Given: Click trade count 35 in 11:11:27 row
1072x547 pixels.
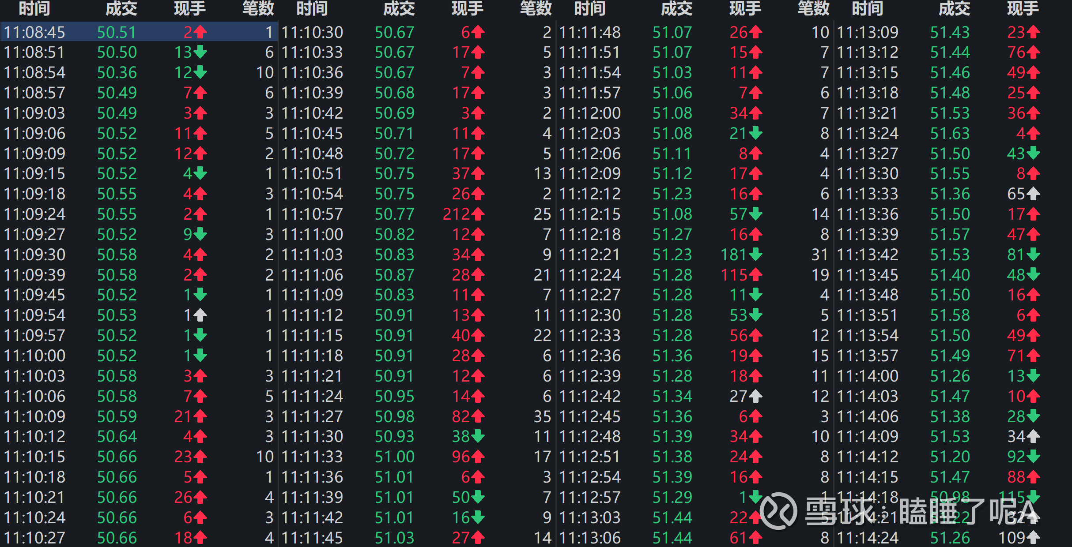Looking at the screenshot, I should click(x=543, y=416).
